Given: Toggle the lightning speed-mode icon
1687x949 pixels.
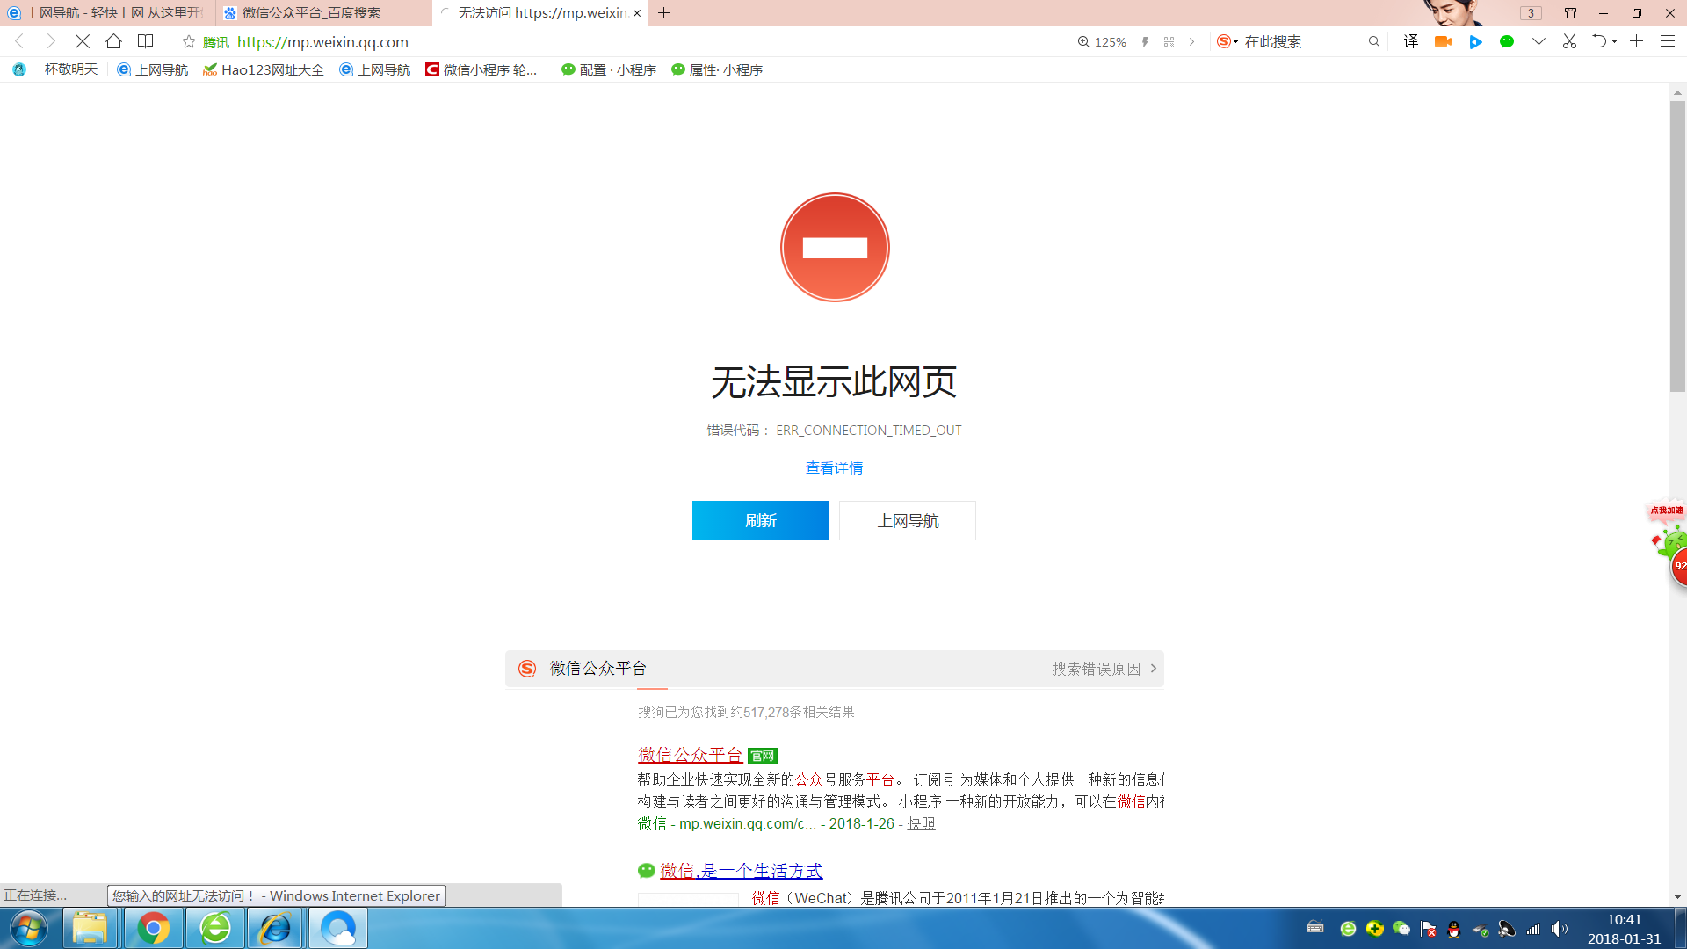Looking at the screenshot, I should pyautogui.click(x=1145, y=41).
